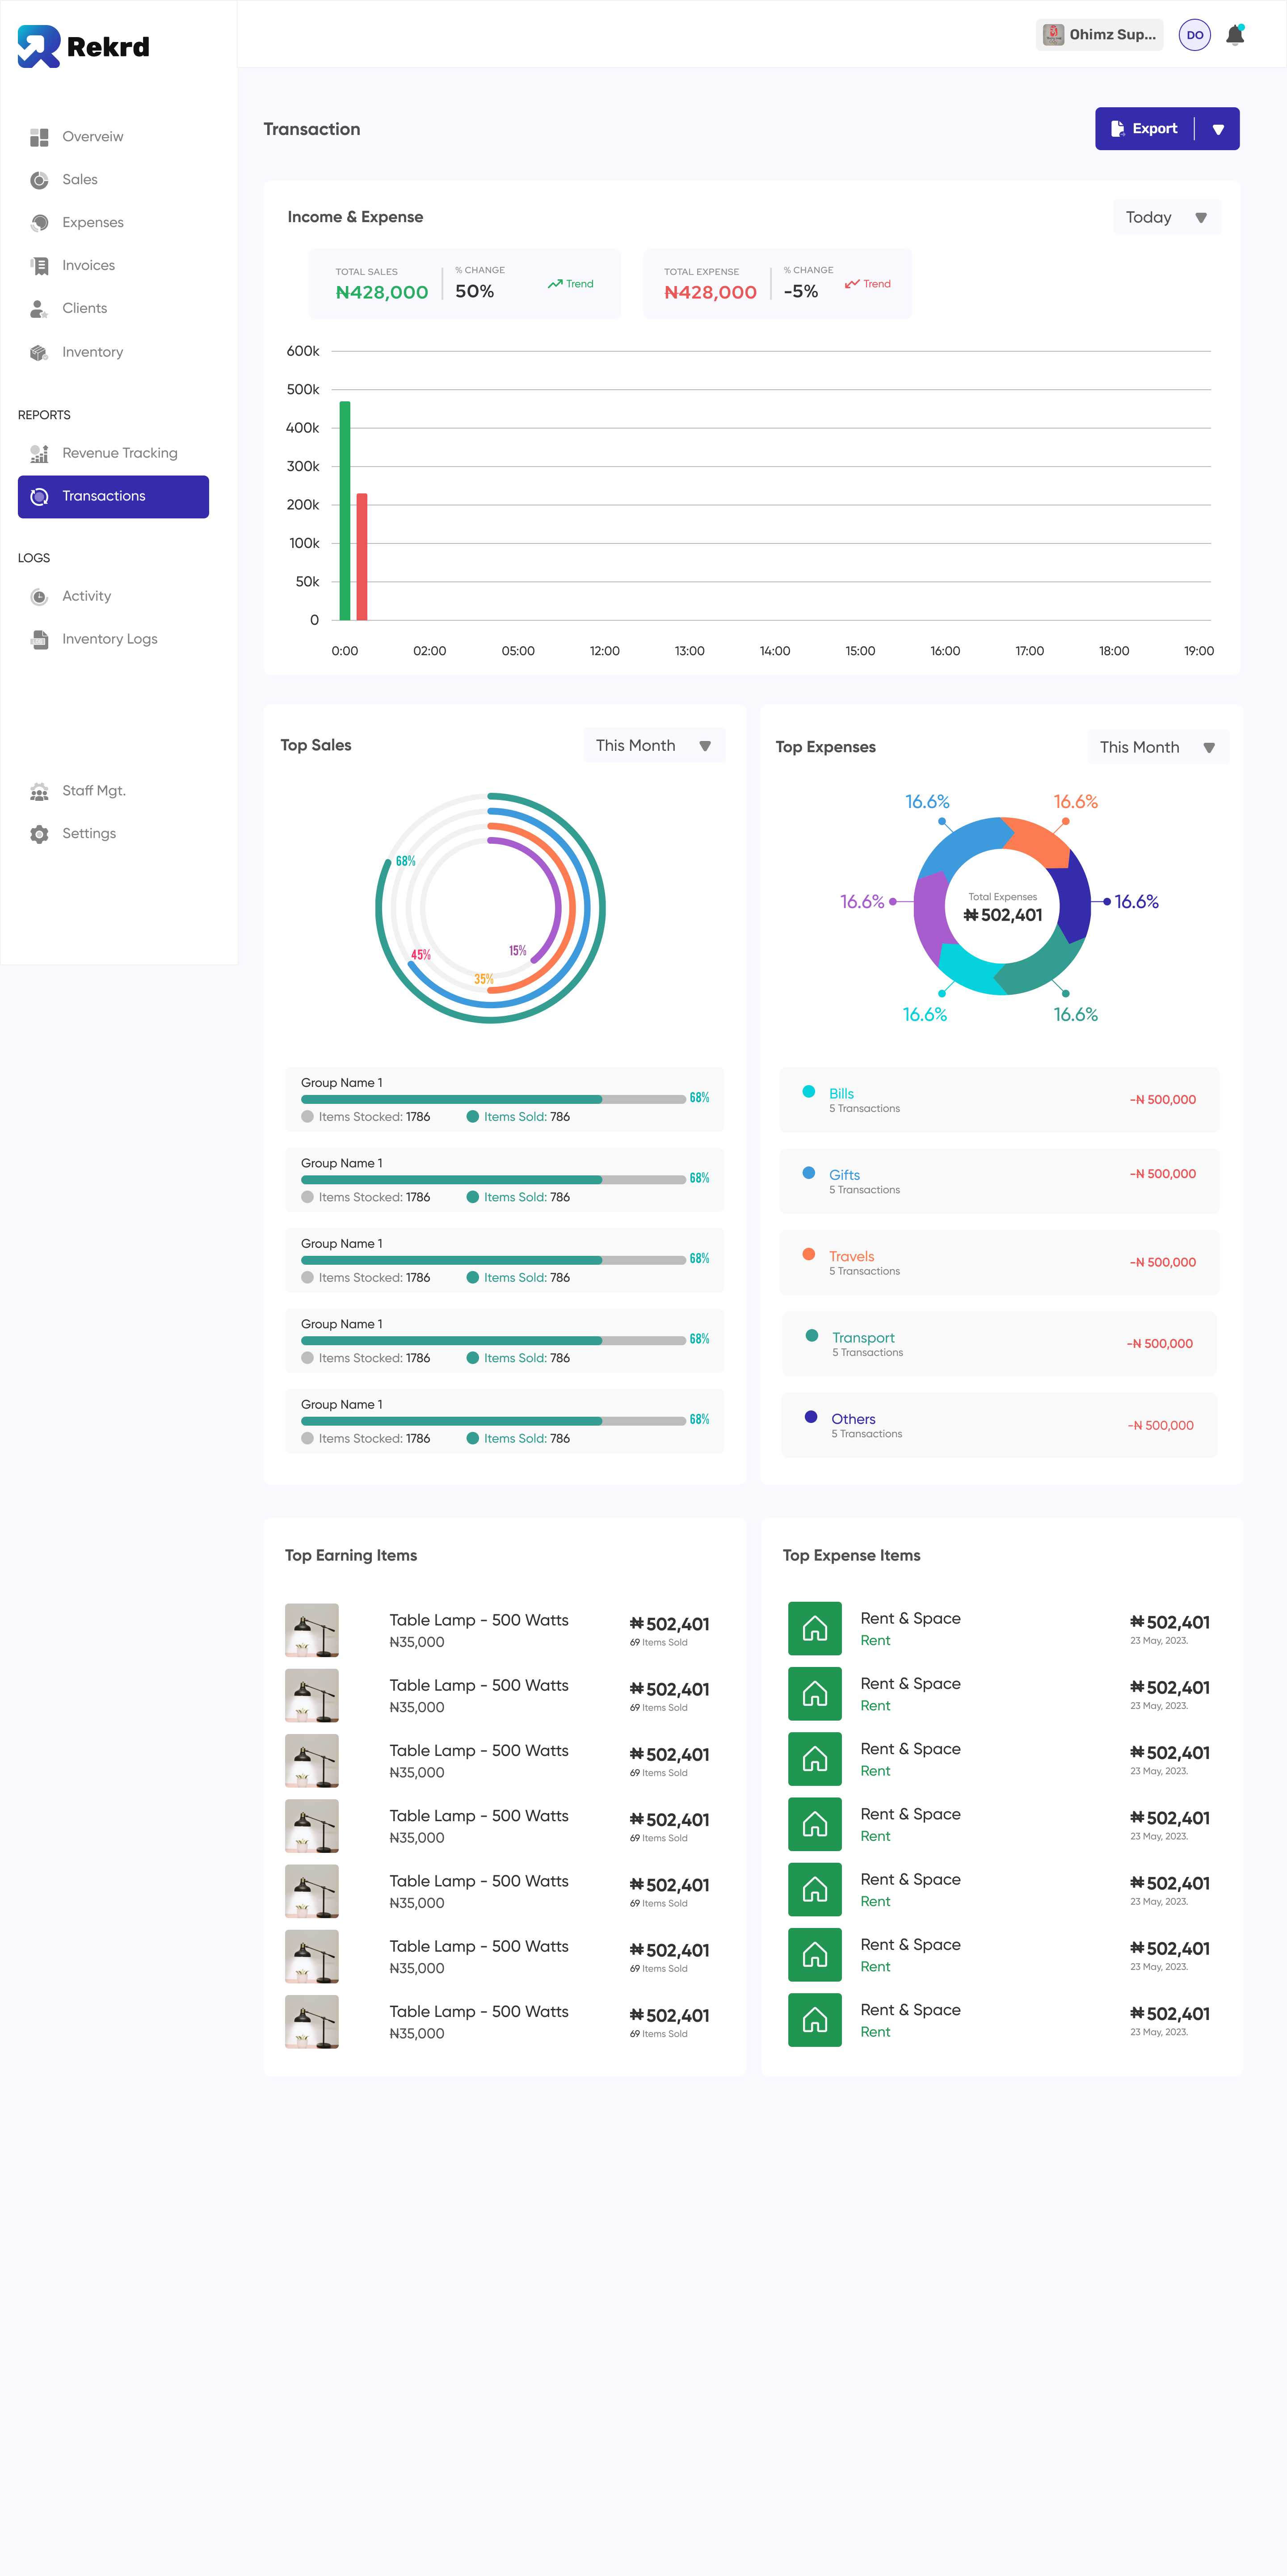Click the Bills expense row
The height and width of the screenshot is (2576, 1287).
click(999, 1100)
